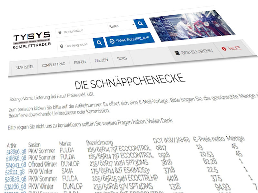The width and height of the screenshot is (258, 193).
Task: Click the price value 20.53
Action: [207, 154]
